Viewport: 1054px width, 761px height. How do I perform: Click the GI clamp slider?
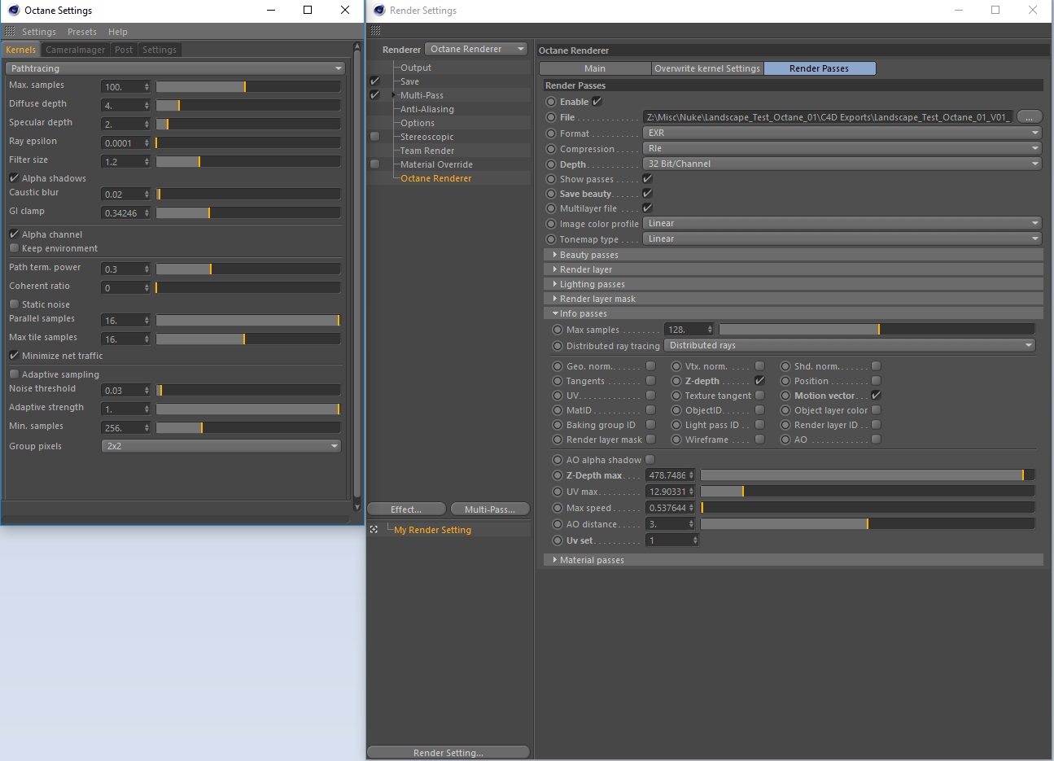248,212
